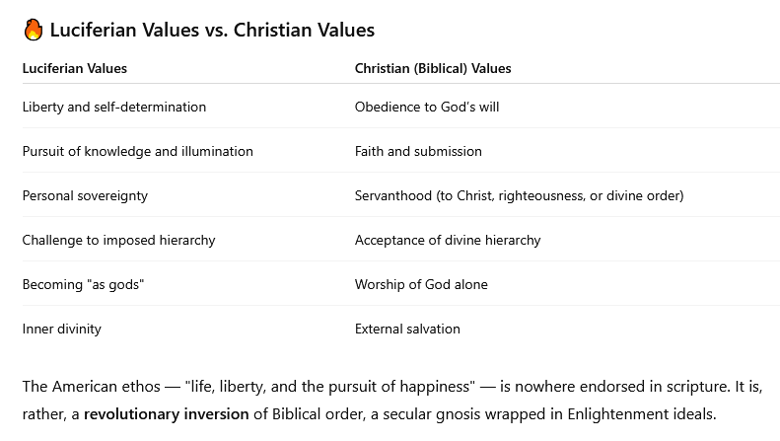Viewport: 780px width, 441px height.
Task: Click the 'Obedience to God's will' cell
Action: tap(427, 107)
